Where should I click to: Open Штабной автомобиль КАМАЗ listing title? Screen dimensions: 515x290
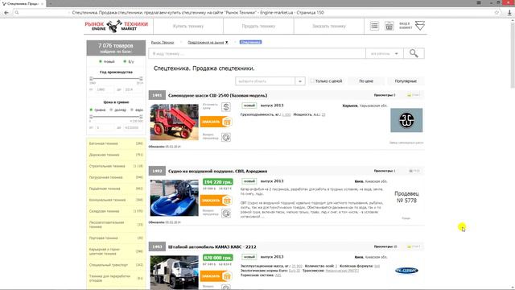pyautogui.click(x=212, y=247)
